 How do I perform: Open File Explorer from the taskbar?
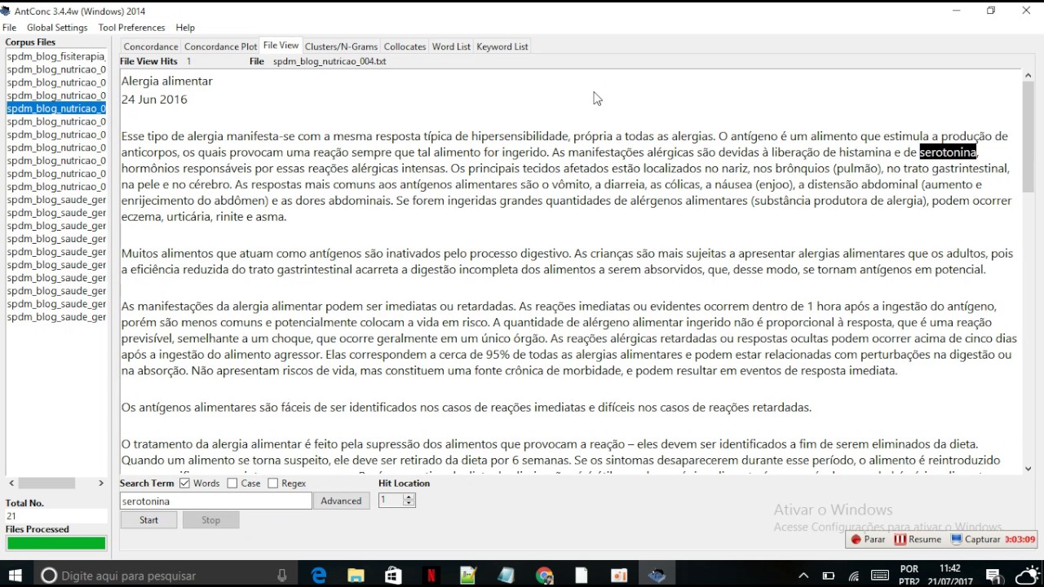[356, 576]
